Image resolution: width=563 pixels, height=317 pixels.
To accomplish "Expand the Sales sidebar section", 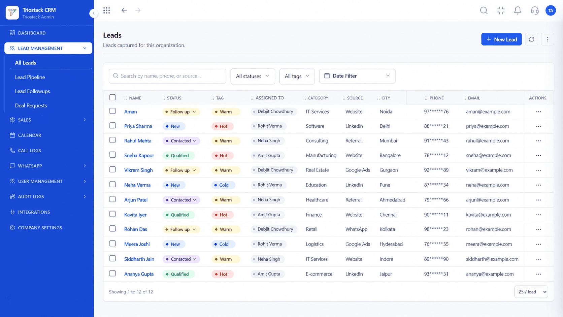I will pyautogui.click(x=48, y=120).
